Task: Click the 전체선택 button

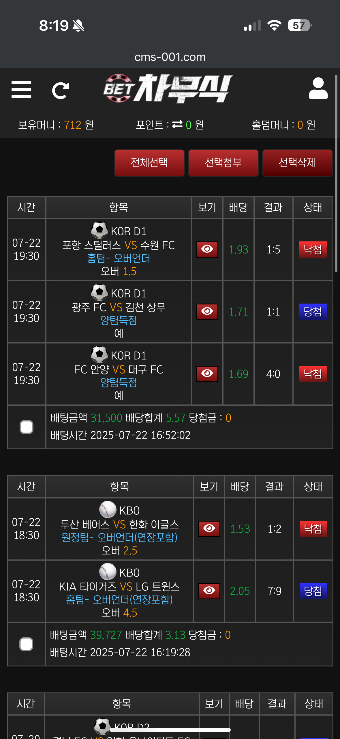Action: click(149, 163)
